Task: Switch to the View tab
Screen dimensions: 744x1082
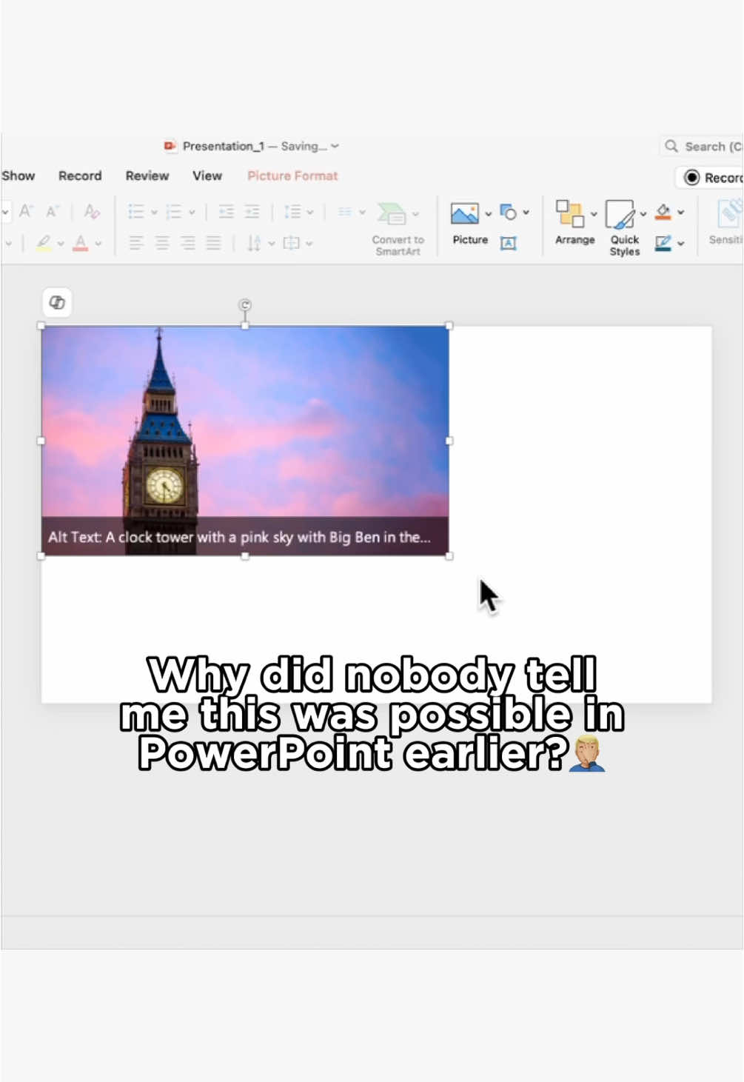Action: [207, 176]
